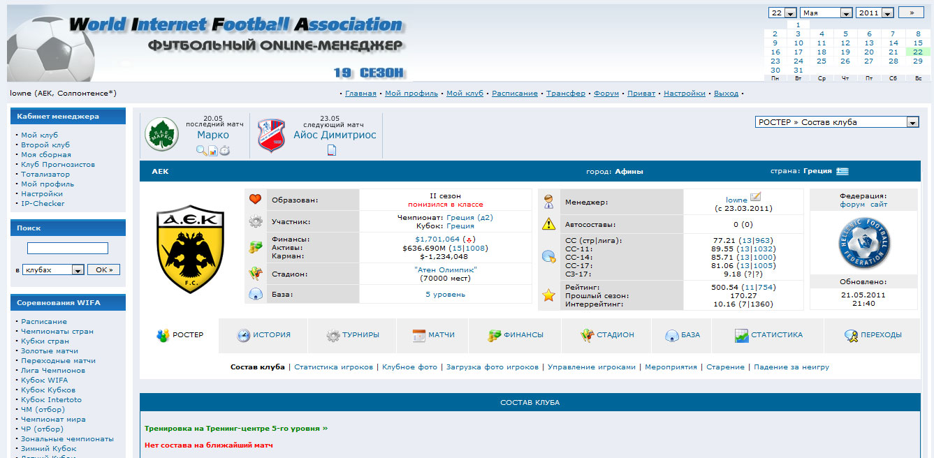Screen dimensions: 934x458
Task: Open the ТУРНИРЫ tab
Action: [x=352, y=335]
